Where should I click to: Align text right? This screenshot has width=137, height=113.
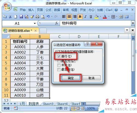(75, 17)
